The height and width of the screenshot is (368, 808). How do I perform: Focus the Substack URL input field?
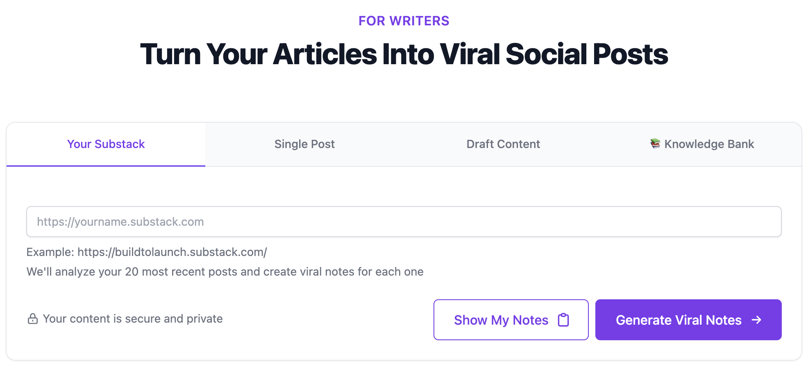[404, 222]
